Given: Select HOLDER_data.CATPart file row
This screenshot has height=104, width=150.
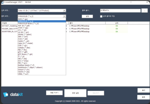Looking at the screenshot, I should point(10,29).
